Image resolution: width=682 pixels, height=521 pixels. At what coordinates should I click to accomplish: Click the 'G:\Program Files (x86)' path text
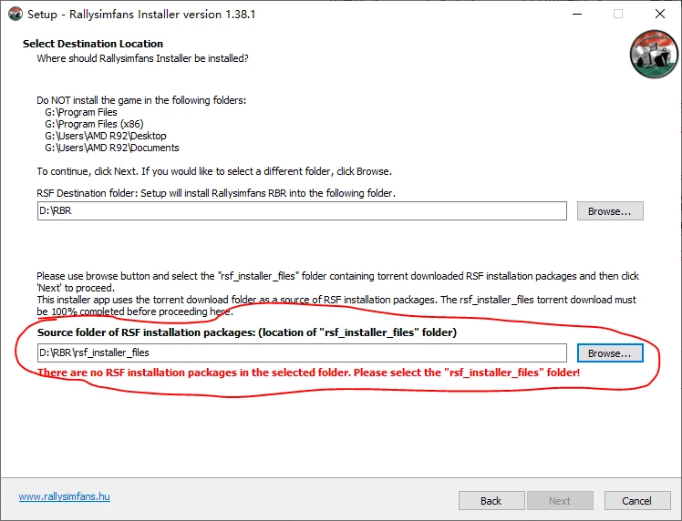click(94, 124)
